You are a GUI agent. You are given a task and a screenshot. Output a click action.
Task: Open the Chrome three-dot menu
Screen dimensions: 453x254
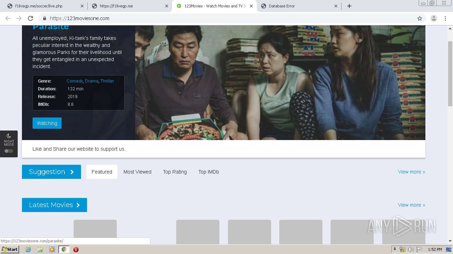[445, 18]
